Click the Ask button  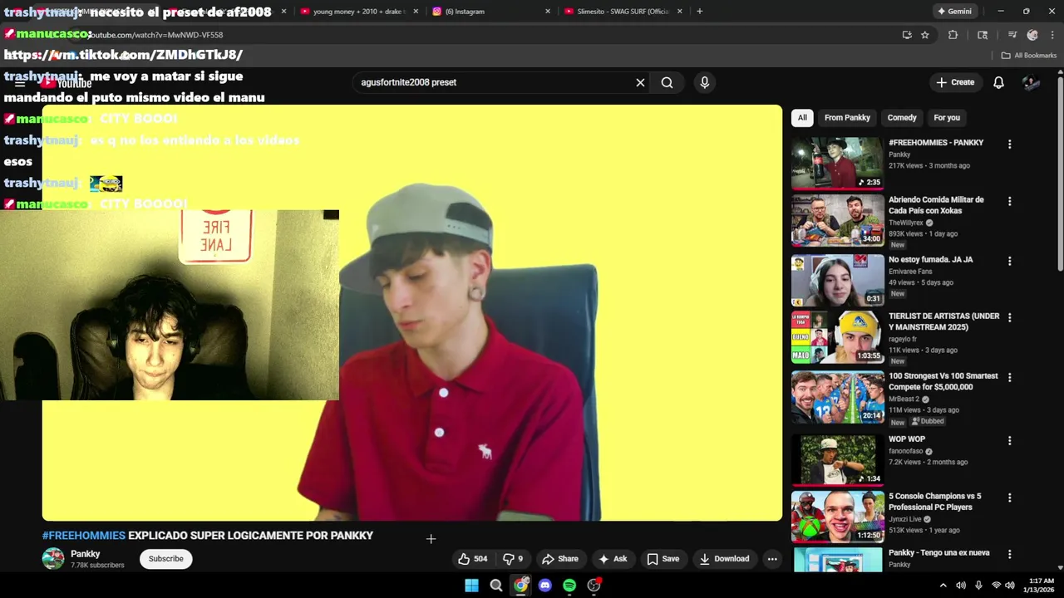(x=613, y=559)
